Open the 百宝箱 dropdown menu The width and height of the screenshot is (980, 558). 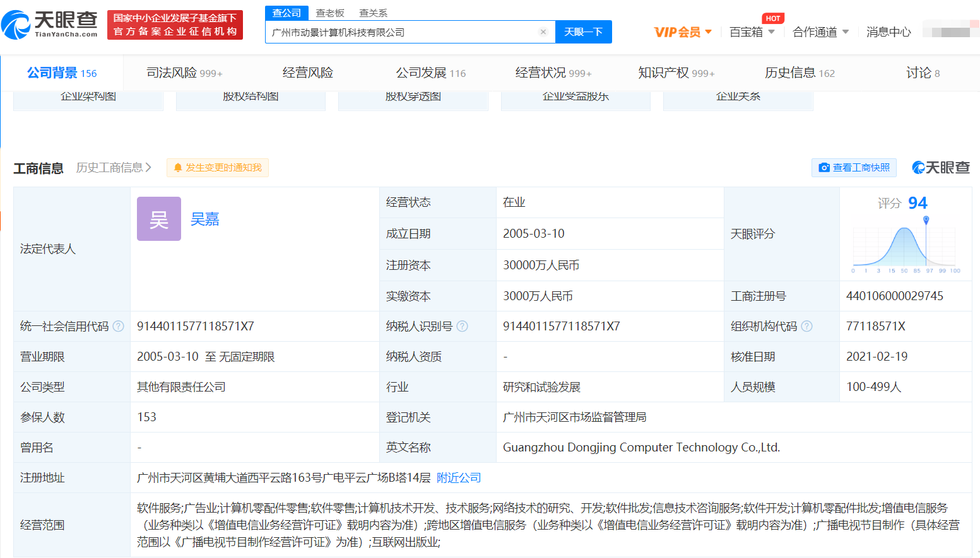752,32
